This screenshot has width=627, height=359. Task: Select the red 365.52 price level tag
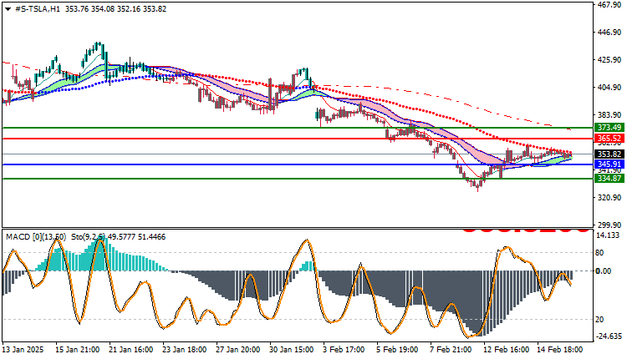pos(609,139)
